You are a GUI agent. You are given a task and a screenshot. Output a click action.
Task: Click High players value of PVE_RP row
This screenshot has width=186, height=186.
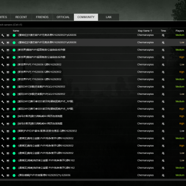pyautogui.click(x=182, y=109)
